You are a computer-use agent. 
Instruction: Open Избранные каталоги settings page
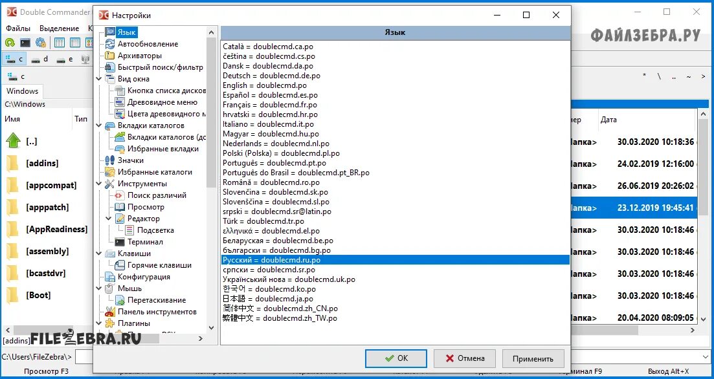[155, 172]
